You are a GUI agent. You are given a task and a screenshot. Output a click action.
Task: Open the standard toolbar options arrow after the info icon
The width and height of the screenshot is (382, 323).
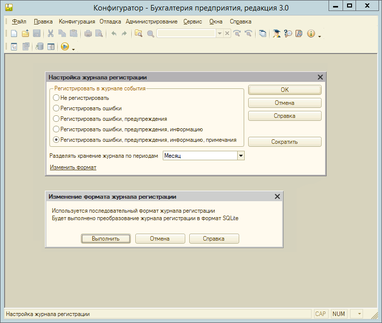pos(320,36)
